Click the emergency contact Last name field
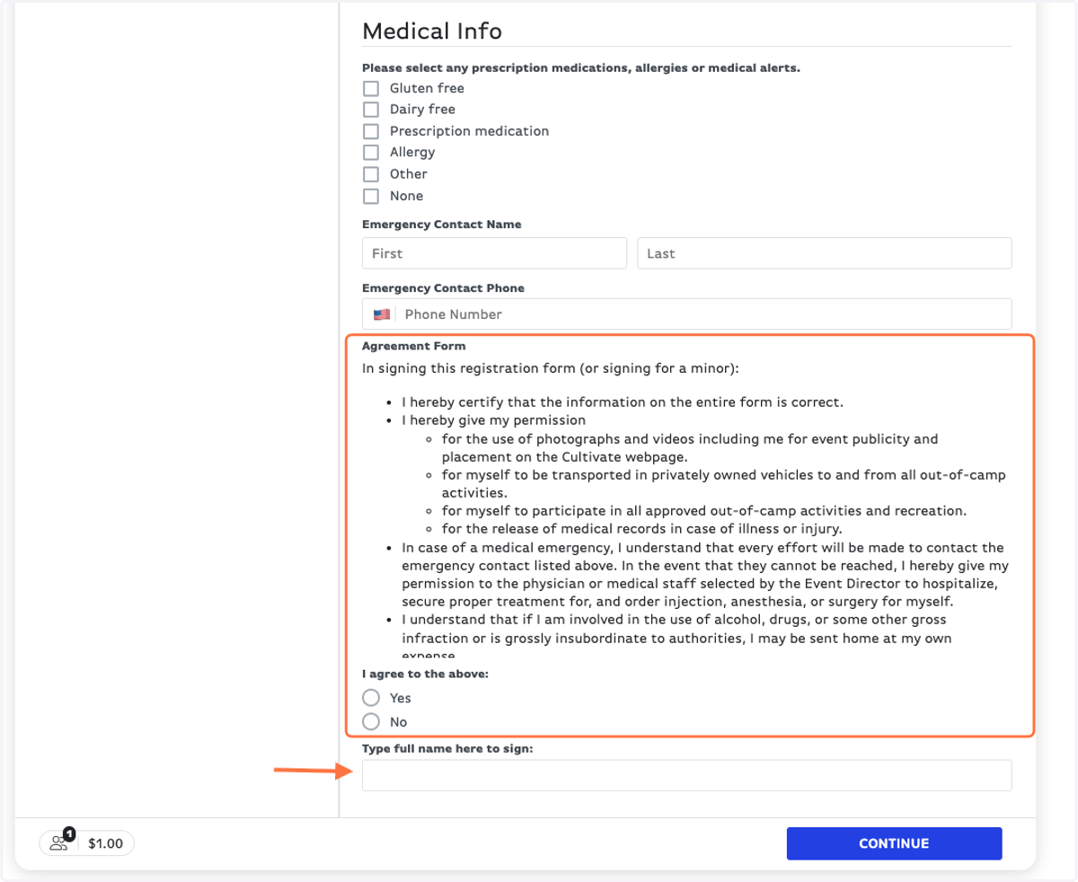 tap(825, 253)
